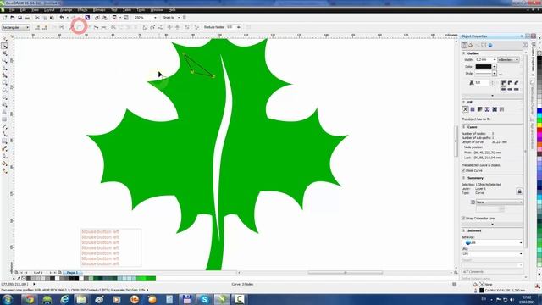The width and height of the screenshot is (542, 305).
Task: Open the Layout menu
Action: (x=49, y=10)
